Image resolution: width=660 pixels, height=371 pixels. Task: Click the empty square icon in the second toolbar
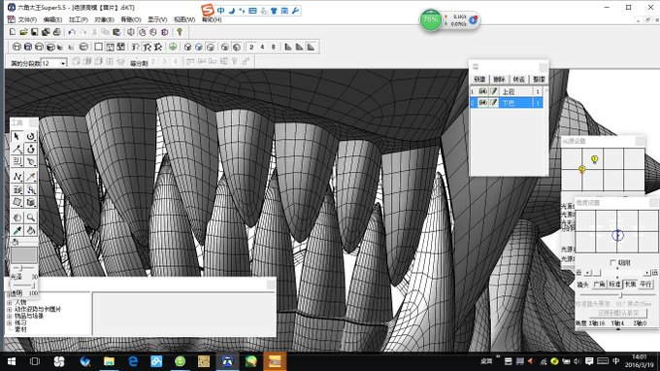point(98,47)
